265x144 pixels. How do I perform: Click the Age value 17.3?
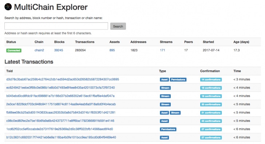237,50
